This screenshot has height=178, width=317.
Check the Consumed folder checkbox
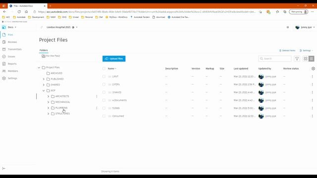pos(104,116)
